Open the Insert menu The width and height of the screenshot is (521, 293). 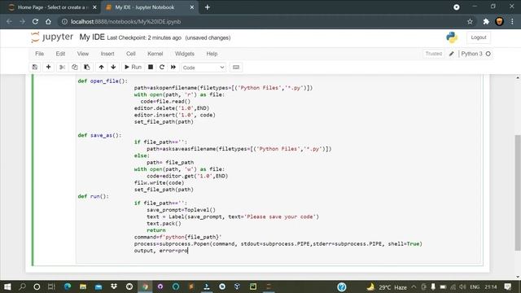(107, 54)
